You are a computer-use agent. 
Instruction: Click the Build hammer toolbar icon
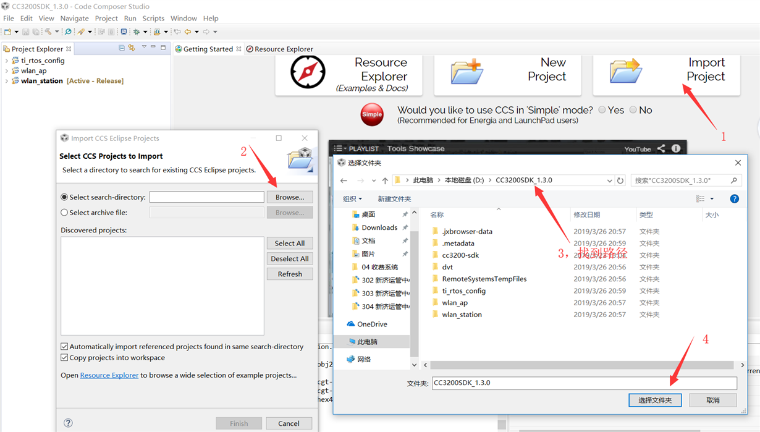pos(48,32)
